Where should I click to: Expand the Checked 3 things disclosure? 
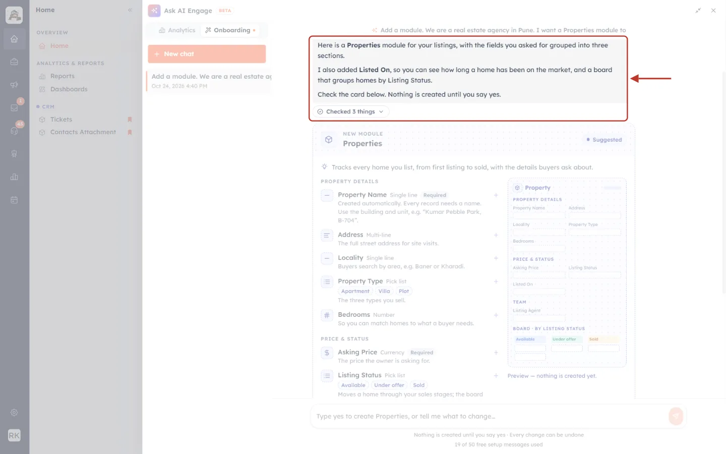(351, 111)
